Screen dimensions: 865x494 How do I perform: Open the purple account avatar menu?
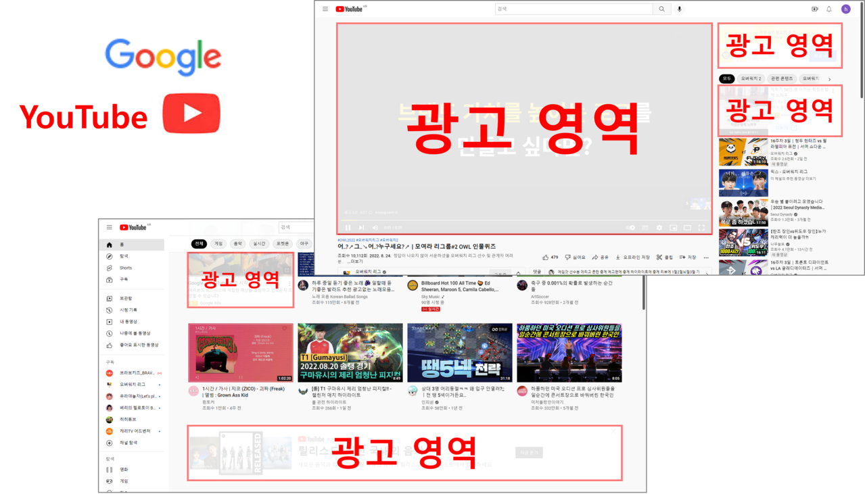point(845,9)
